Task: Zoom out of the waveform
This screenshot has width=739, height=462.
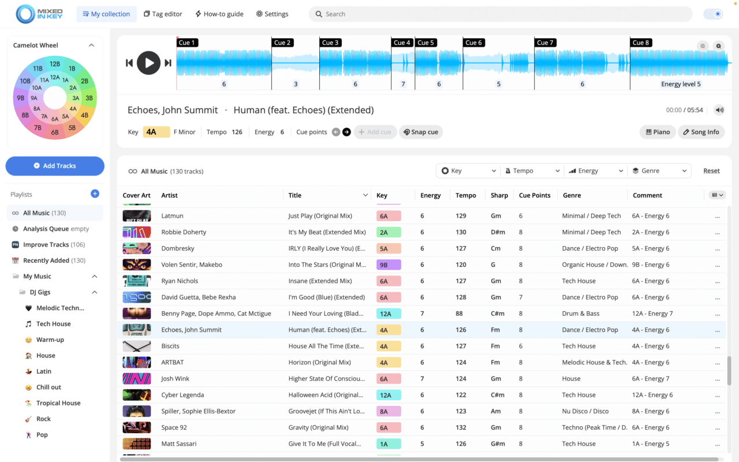Action: coord(703,46)
